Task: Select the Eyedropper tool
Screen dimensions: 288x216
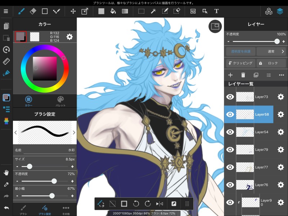Action: (6, 184)
